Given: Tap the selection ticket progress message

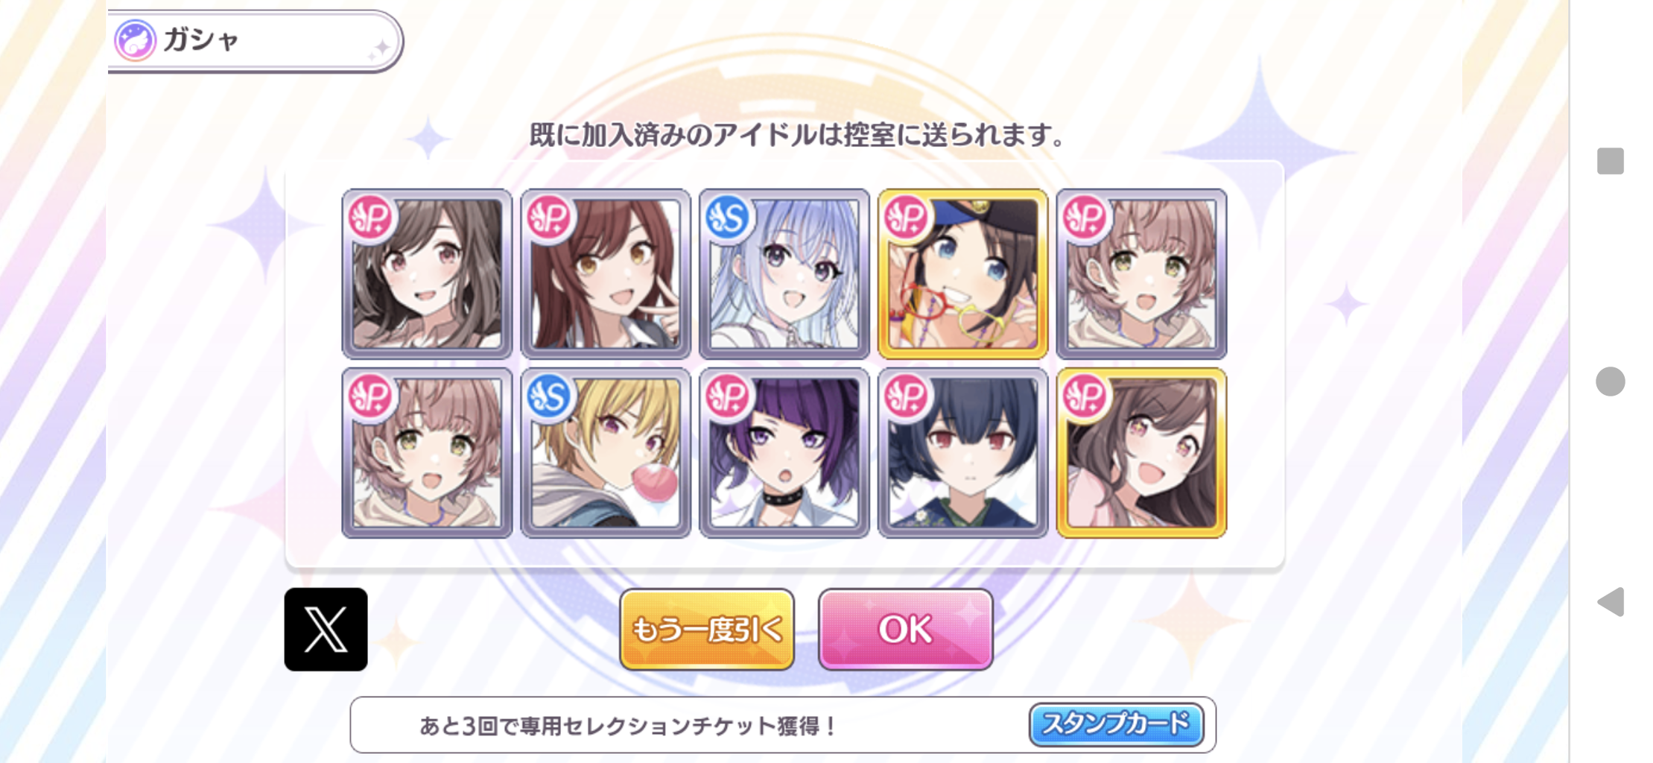Looking at the screenshot, I should click(x=629, y=725).
